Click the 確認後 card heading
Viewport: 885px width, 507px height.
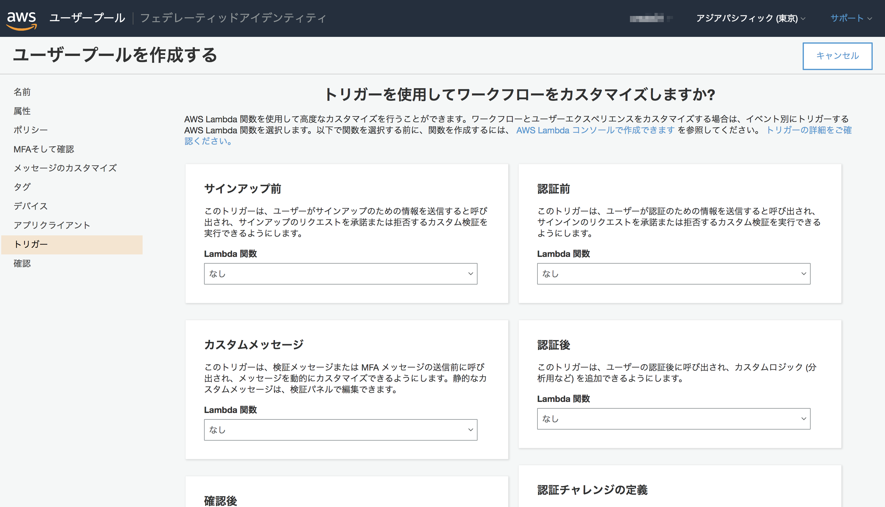point(220,501)
